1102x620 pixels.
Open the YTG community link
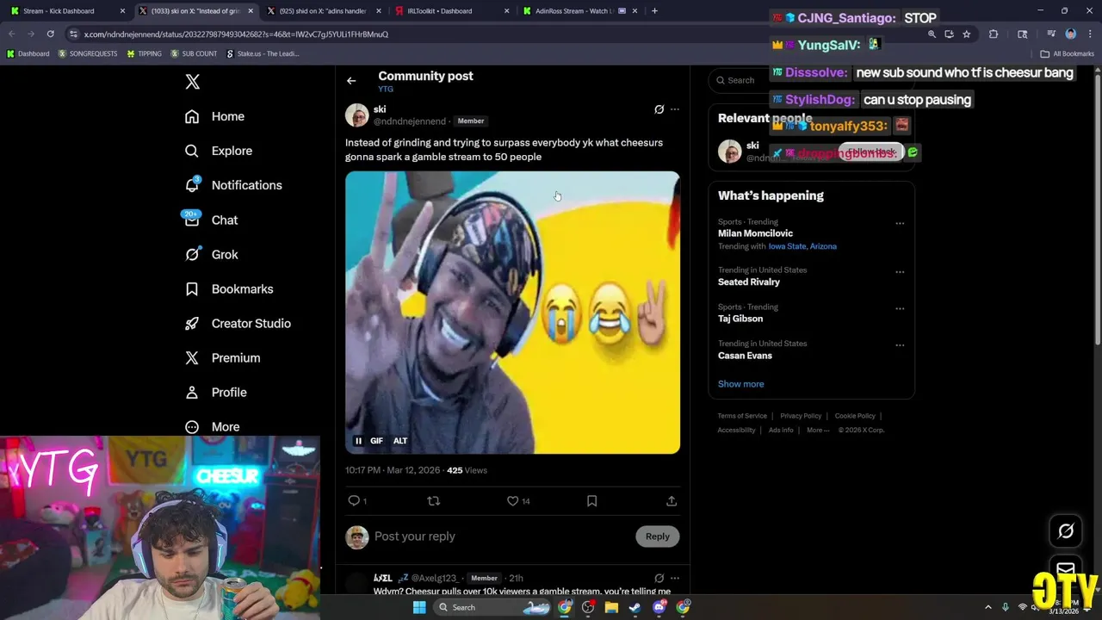click(x=386, y=89)
